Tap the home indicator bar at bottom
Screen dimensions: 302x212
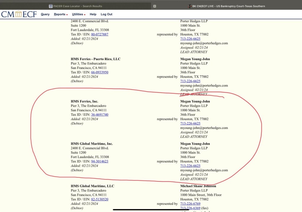151,210
